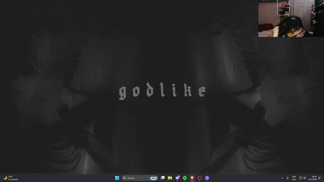Click the search highlight image in Buscar
Image resolution: width=324 pixels, height=182 pixels.
pyautogui.click(x=154, y=178)
